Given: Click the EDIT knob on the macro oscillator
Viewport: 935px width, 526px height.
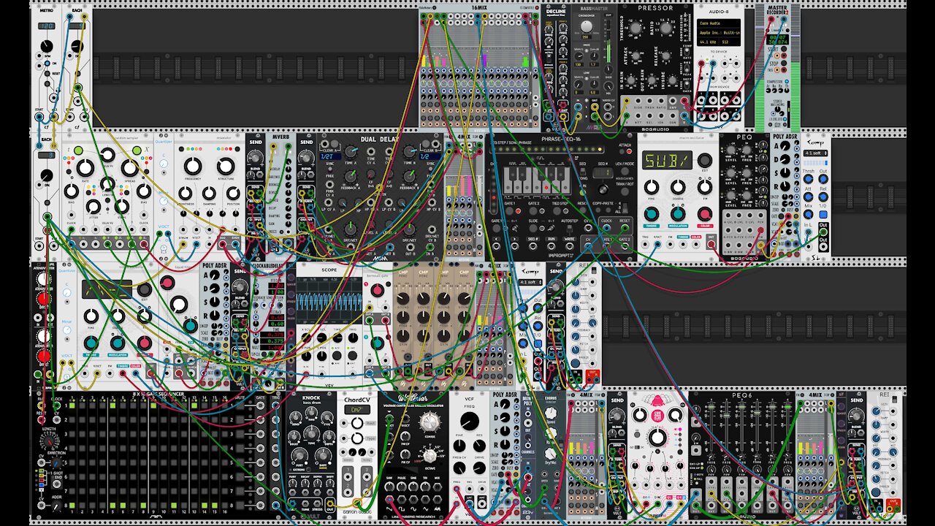Looking at the screenshot, I should click(x=705, y=160).
